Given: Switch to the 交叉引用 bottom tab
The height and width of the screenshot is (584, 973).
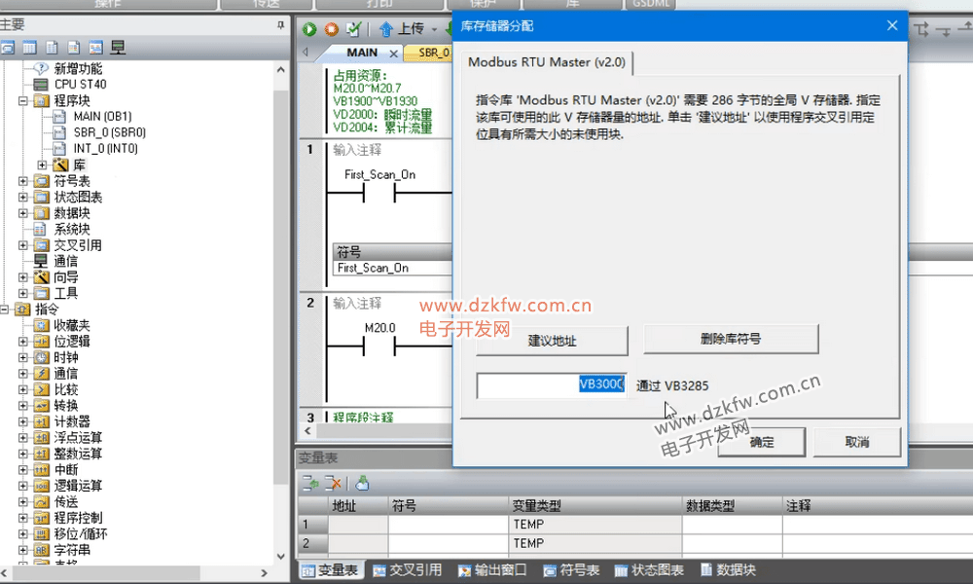Looking at the screenshot, I should pyautogui.click(x=408, y=570).
